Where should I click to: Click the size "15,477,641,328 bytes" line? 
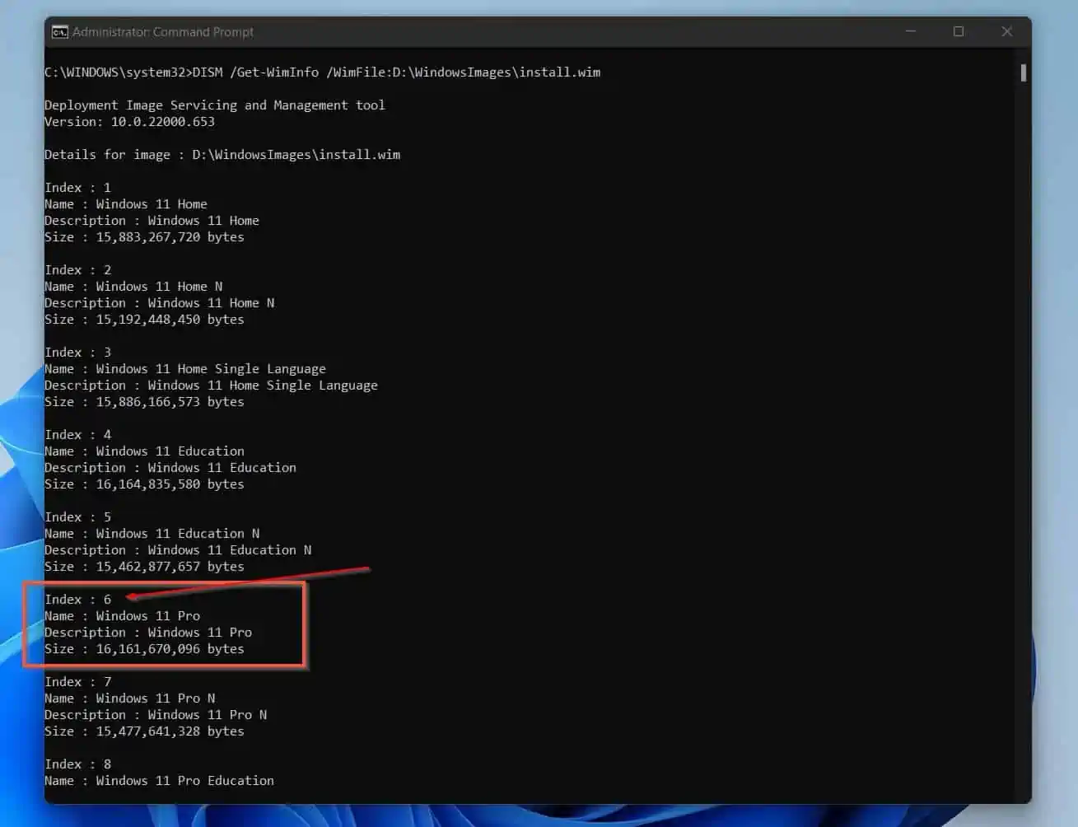click(144, 731)
